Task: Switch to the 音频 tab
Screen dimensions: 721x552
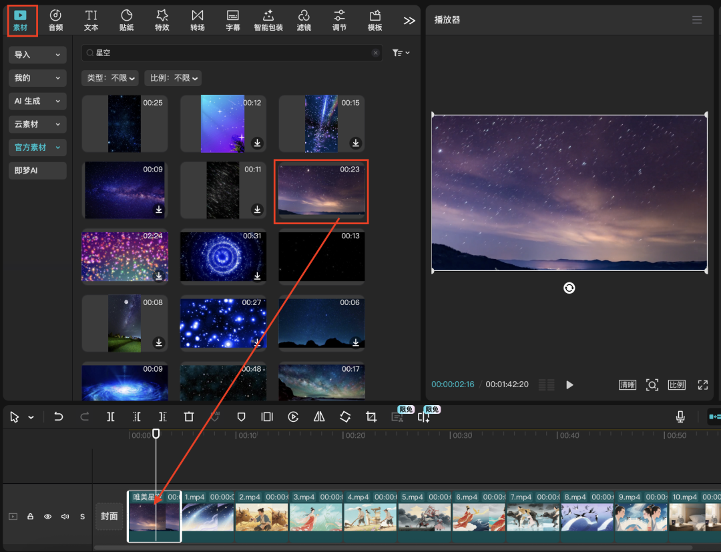Action: tap(55, 20)
